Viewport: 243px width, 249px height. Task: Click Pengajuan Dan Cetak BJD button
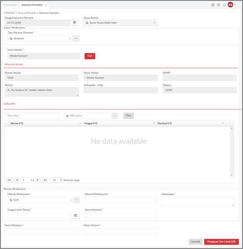[221, 242]
